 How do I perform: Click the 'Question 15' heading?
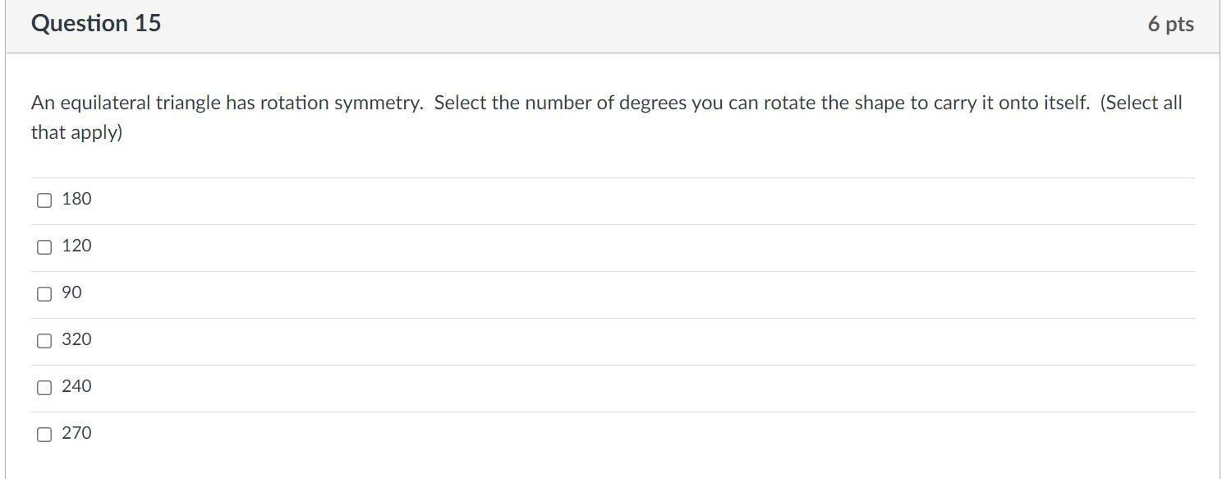click(x=96, y=24)
